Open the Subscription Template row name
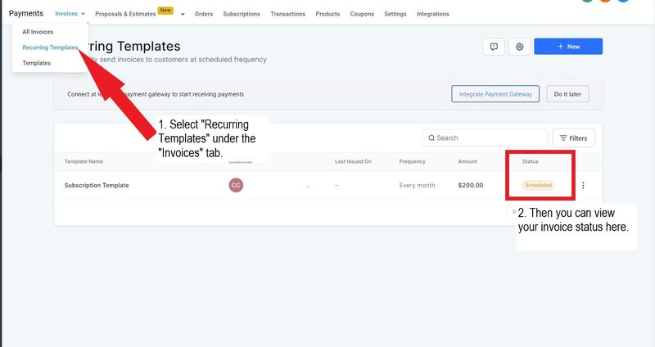 click(x=97, y=185)
